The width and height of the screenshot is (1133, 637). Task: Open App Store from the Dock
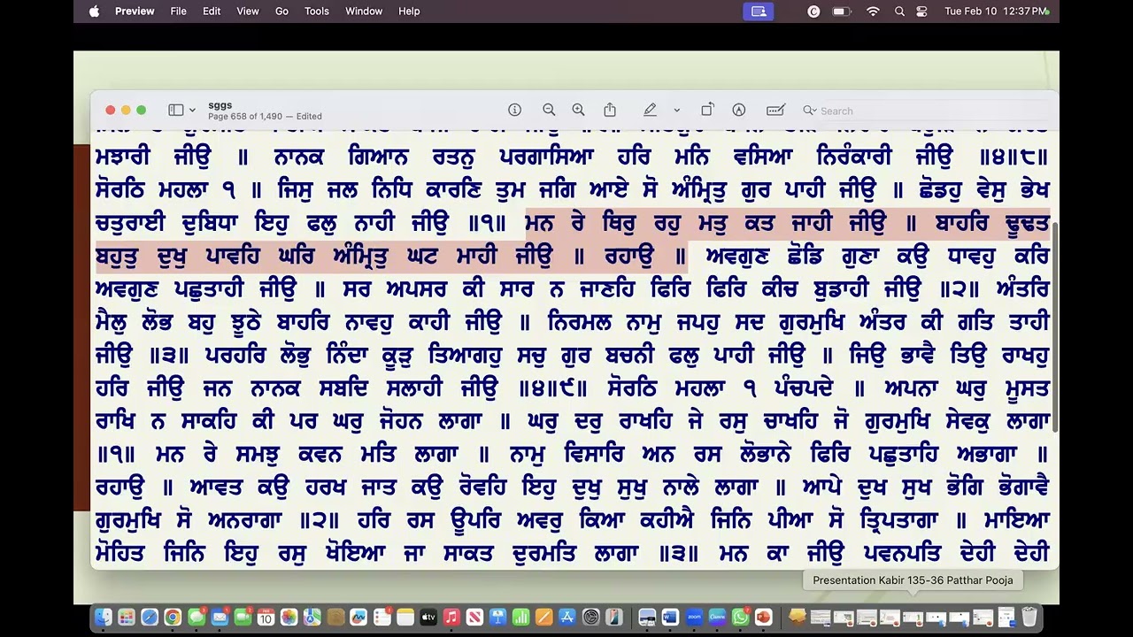click(x=567, y=617)
